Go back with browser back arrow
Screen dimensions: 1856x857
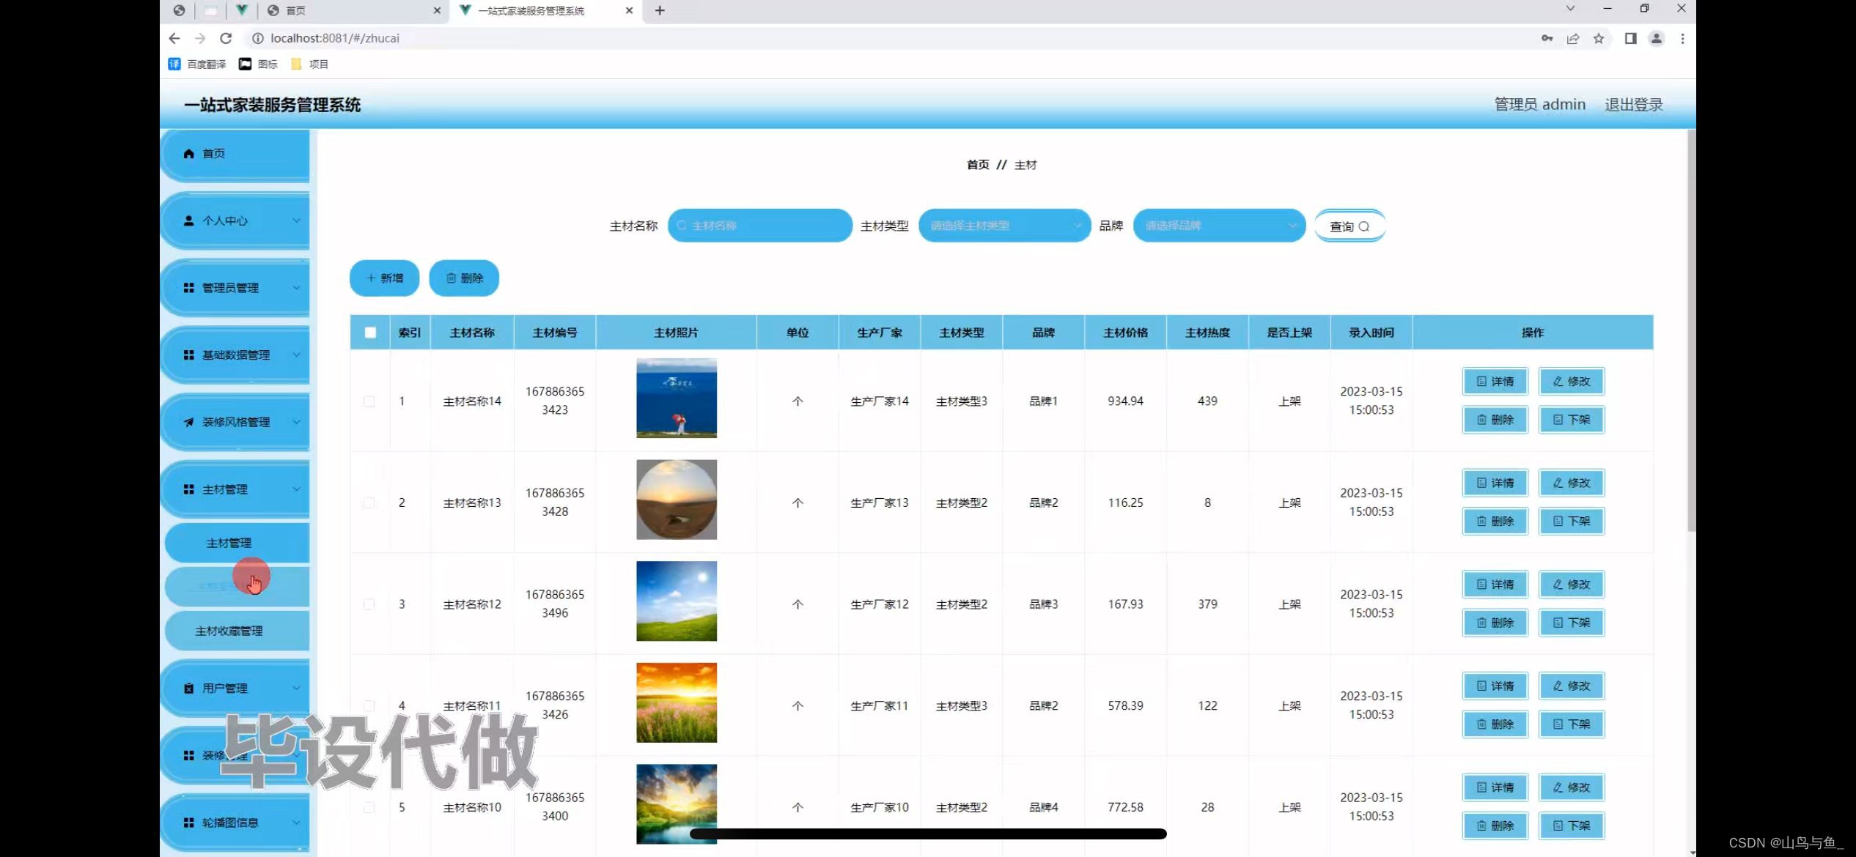174,38
